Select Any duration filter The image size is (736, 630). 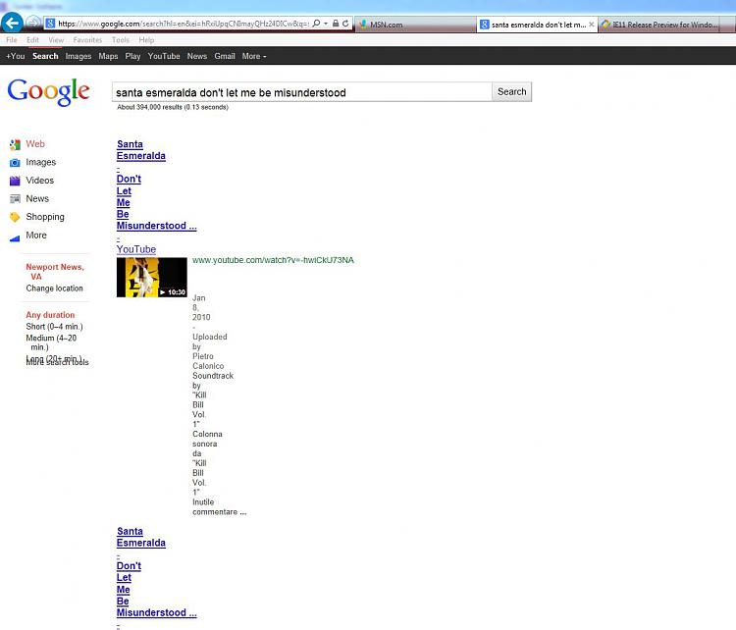[x=50, y=315]
